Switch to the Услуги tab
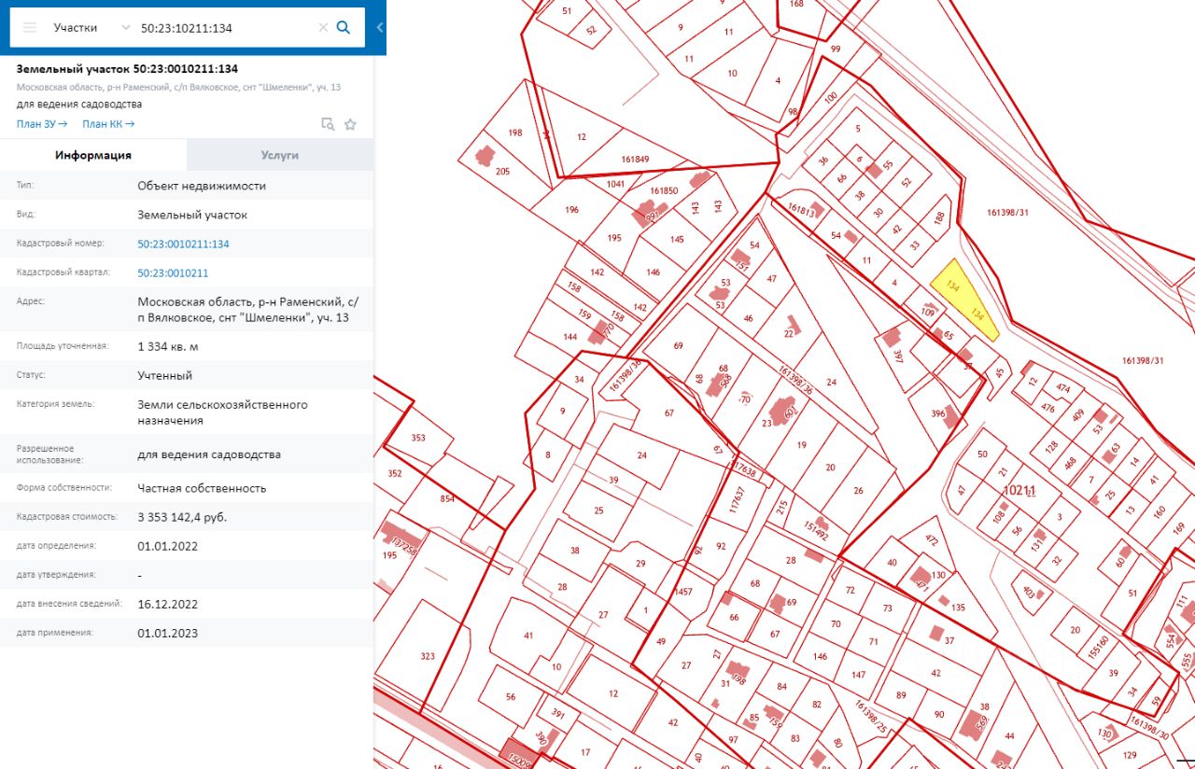 pos(279,155)
